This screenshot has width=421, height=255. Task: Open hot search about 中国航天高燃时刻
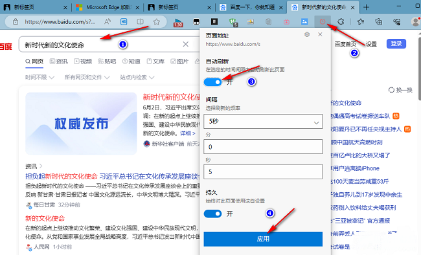357,142
